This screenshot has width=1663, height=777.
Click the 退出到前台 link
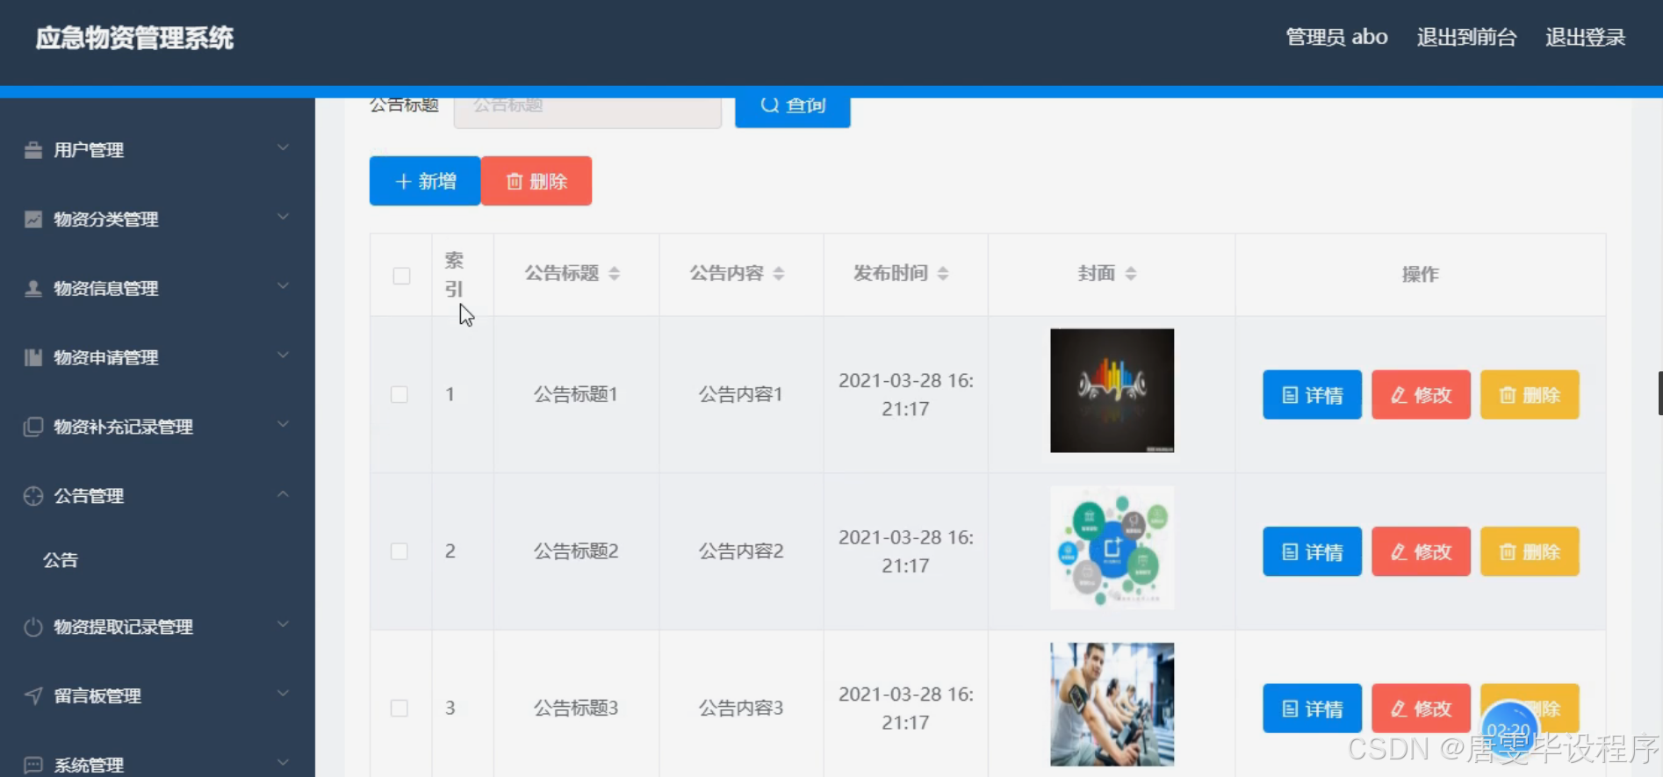[x=1466, y=37]
